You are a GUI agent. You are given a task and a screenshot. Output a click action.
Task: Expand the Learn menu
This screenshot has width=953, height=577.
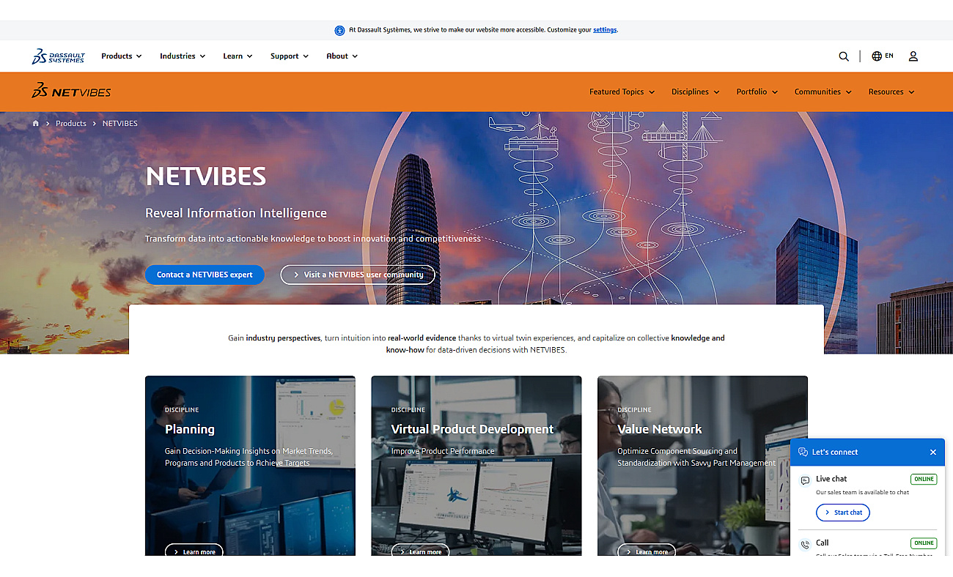[238, 56]
